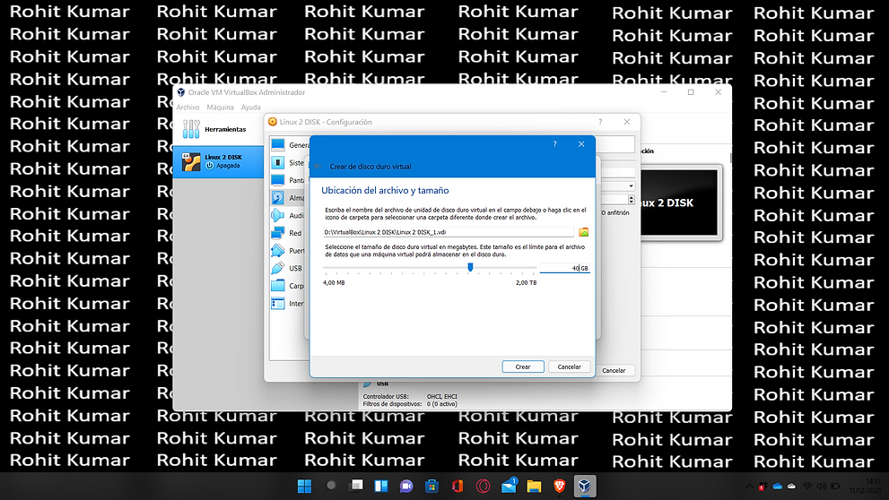This screenshot has height=500, width=889.
Task: Click the taskbar clock showing 11/12/2021
Action: [865, 486]
